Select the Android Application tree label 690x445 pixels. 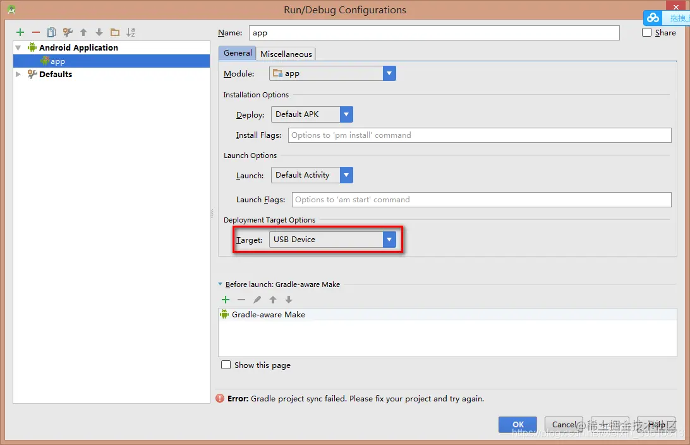(78, 47)
